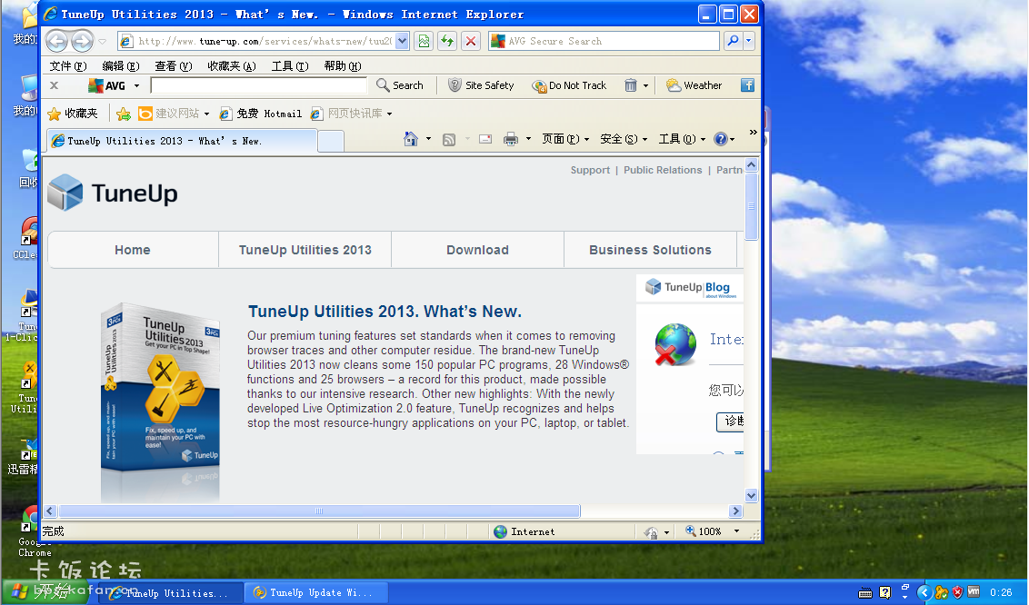This screenshot has height=605, width=1029.
Task: Select the TuneUp Utilities 2013 browser tab
Action: tap(182, 141)
